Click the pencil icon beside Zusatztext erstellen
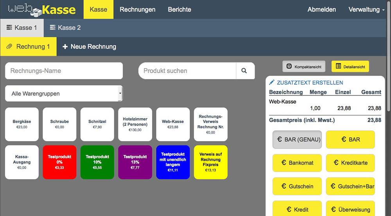The image size is (391, 216). click(272, 83)
